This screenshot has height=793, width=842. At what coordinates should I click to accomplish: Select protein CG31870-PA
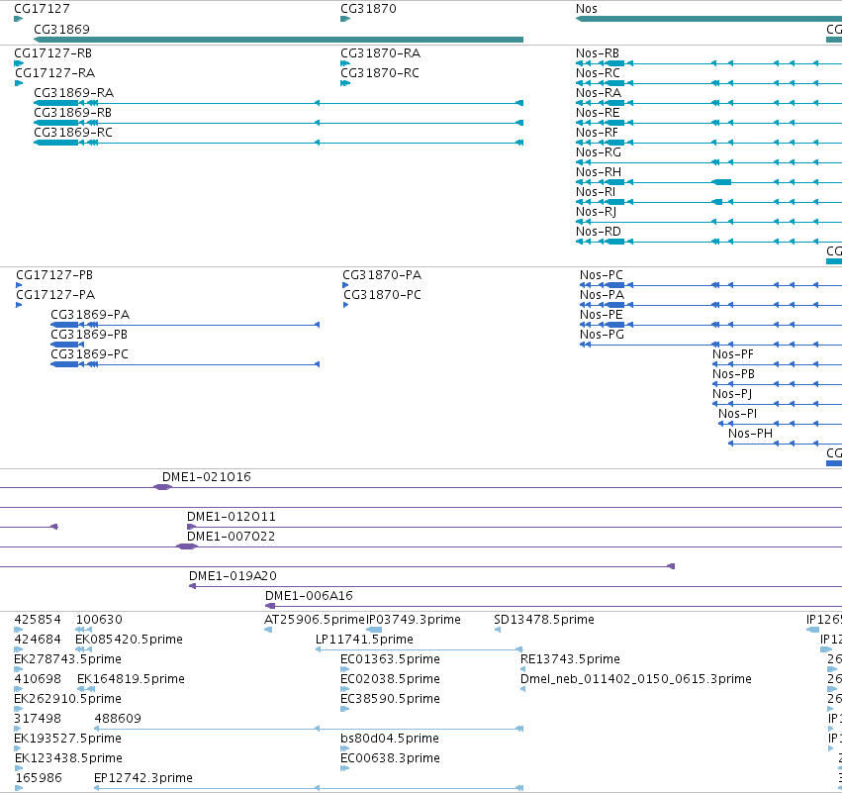coord(382,275)
